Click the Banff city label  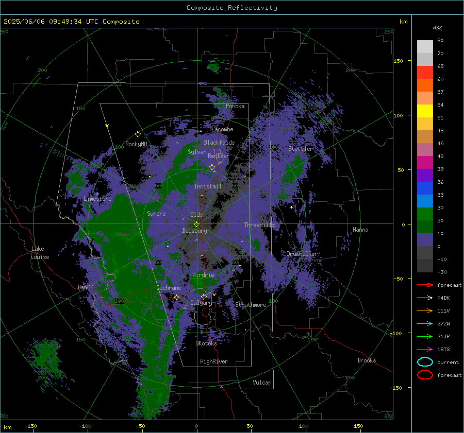85,287
